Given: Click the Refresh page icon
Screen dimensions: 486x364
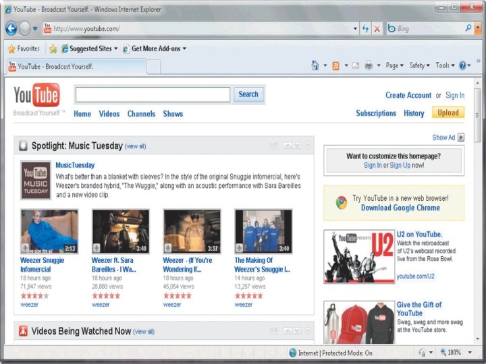Looking at the screenshot, I should [x=366, y=29].
